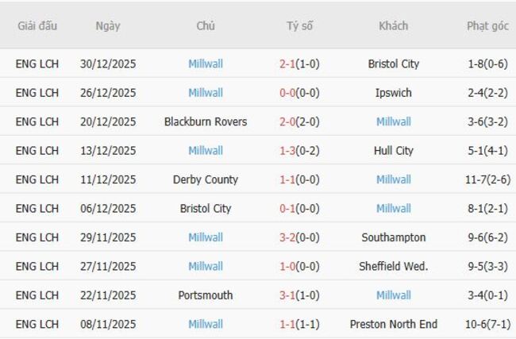Open the Blackburn Rovers home team link
Screen dimensions: 516x339
pos(206,121)
